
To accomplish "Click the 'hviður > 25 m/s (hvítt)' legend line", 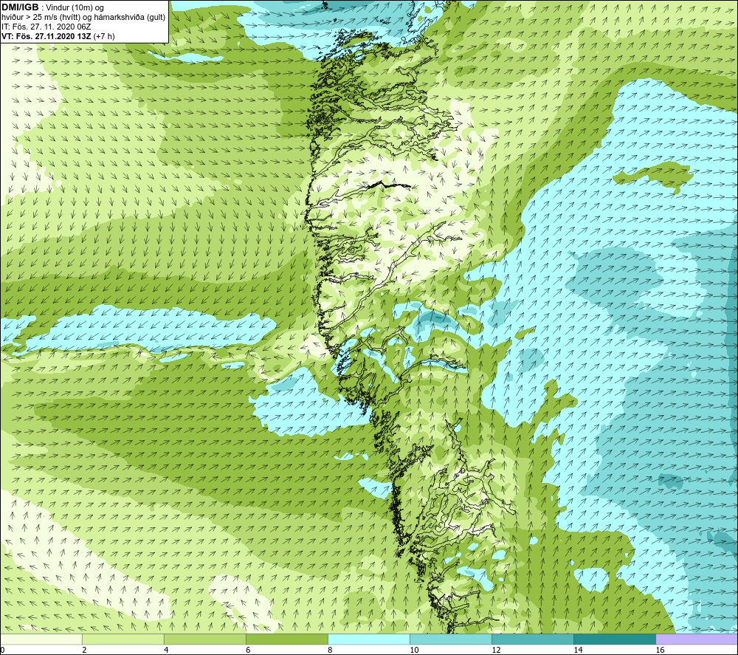I will (83, 17).
